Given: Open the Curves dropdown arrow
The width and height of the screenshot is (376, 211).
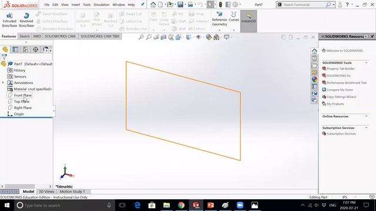Looking at the screenshot, I should tap(234, 30).
